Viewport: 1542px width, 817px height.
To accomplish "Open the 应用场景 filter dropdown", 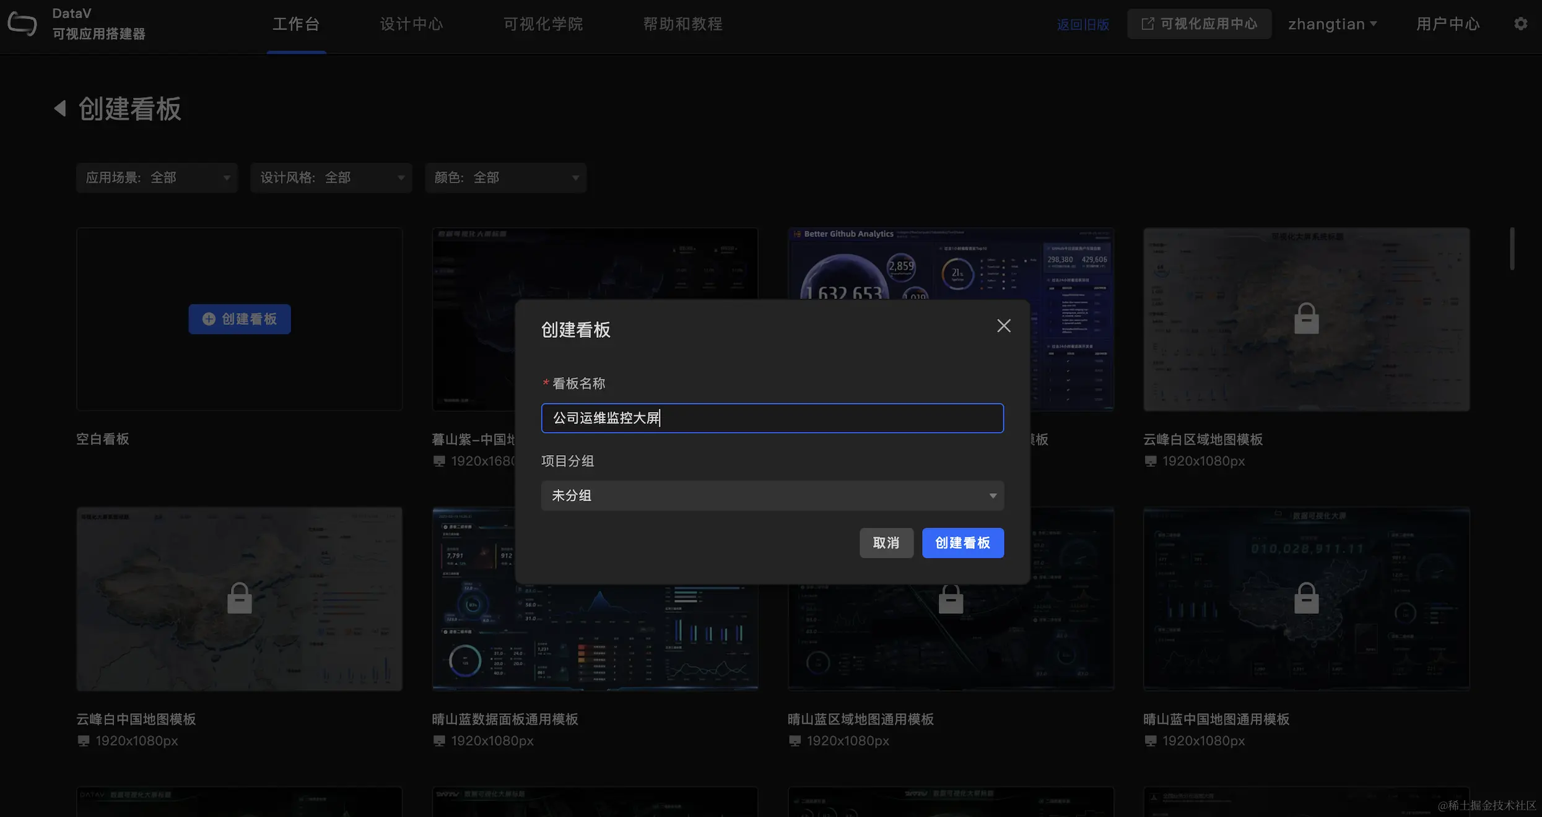I will click(157, 178).
